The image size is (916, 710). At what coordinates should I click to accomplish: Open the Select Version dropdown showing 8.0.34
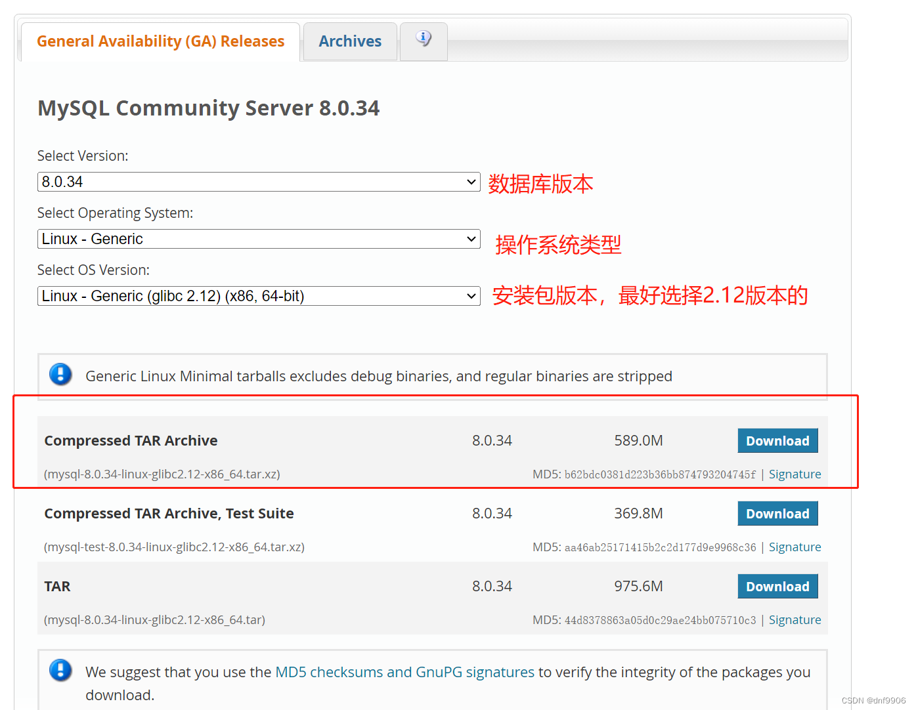(259, 182)
